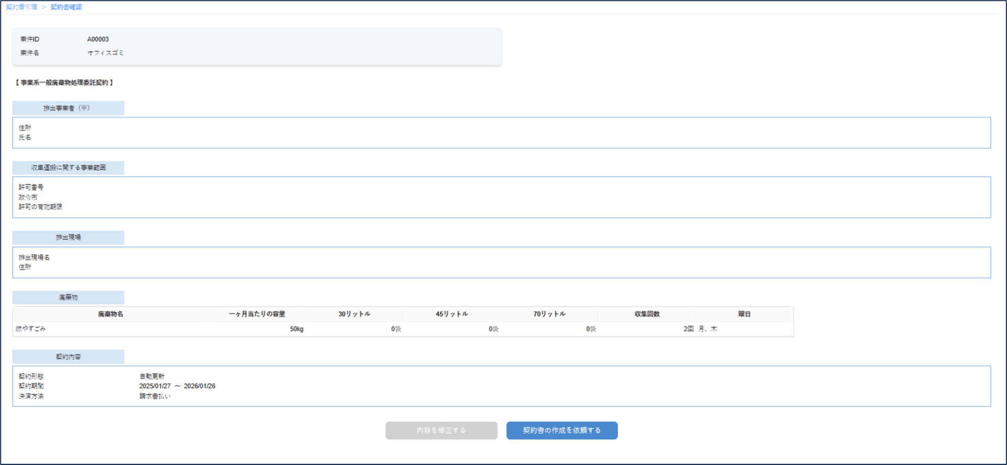This screenshot has height=465, width=1007.
Task: Click the case ID value A00003
Action: 98,39
